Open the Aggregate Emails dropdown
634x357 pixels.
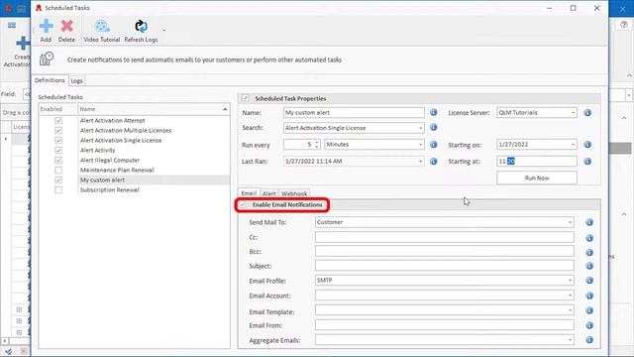coord(571,340)
